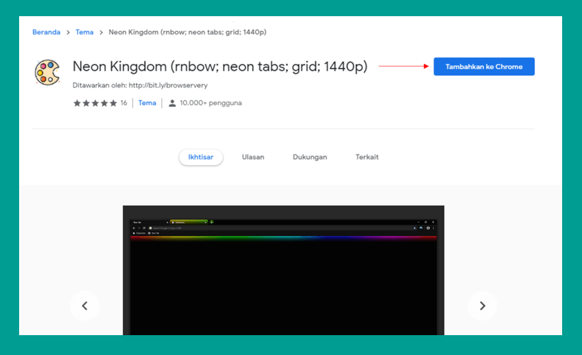Image resolution: width=582 pixels, height=355 pixels.
Task: Go to the Tema breadcrumb link
Action: click(85, 32)
